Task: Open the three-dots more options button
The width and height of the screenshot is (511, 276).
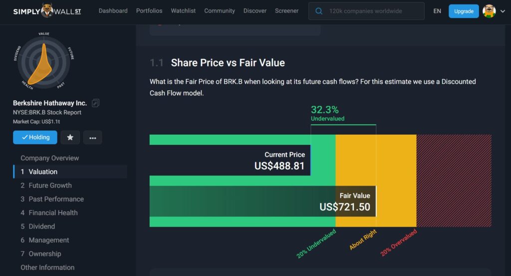Action: click(93, 137)
